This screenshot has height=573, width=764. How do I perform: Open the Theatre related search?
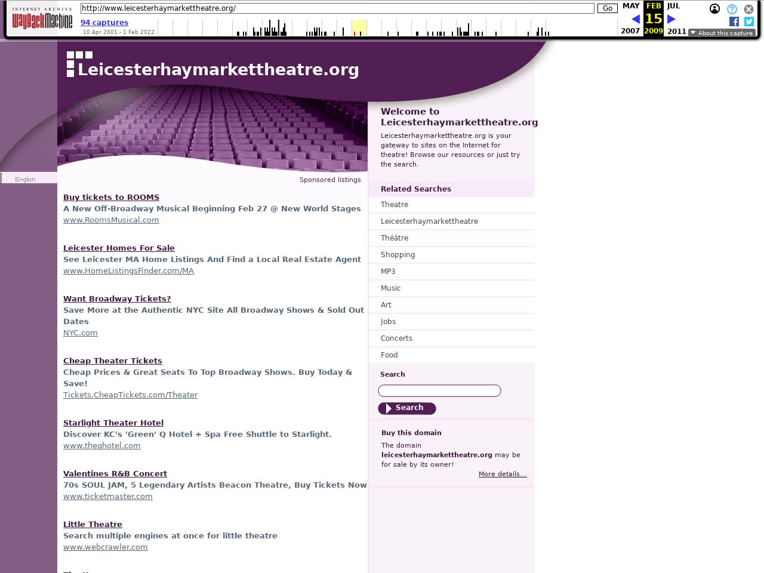pyautogui.click(x=395, y=205)
